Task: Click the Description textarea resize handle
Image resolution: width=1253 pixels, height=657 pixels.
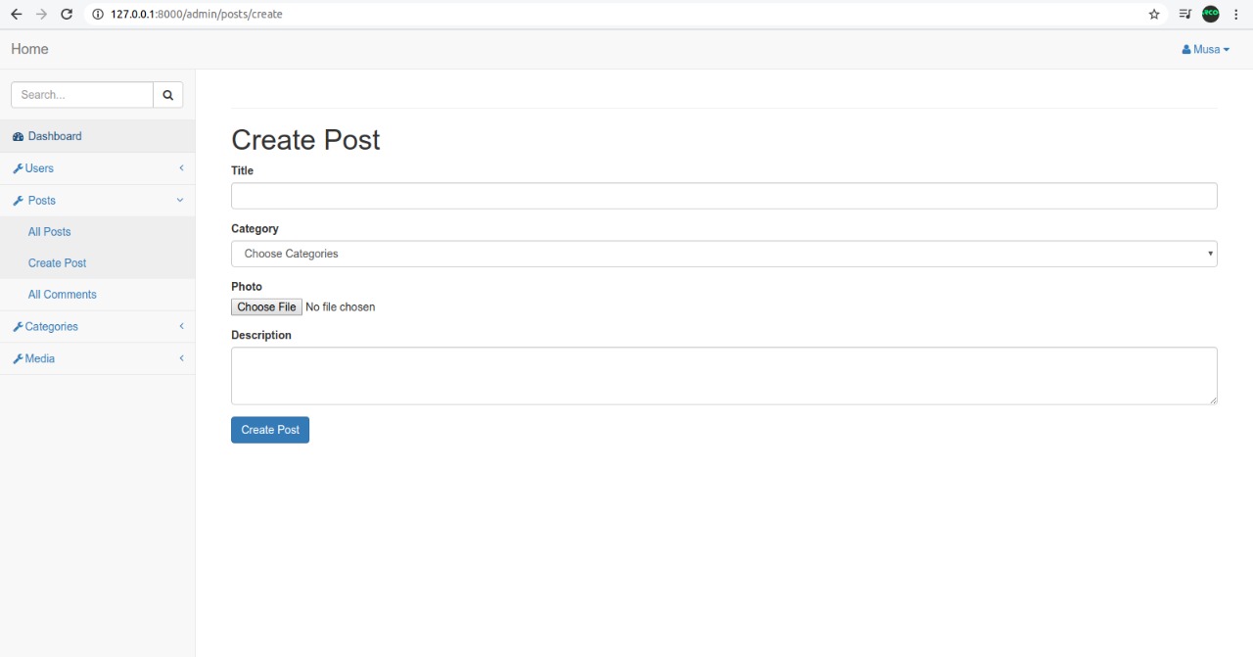Action: [x=1213, y=399]
